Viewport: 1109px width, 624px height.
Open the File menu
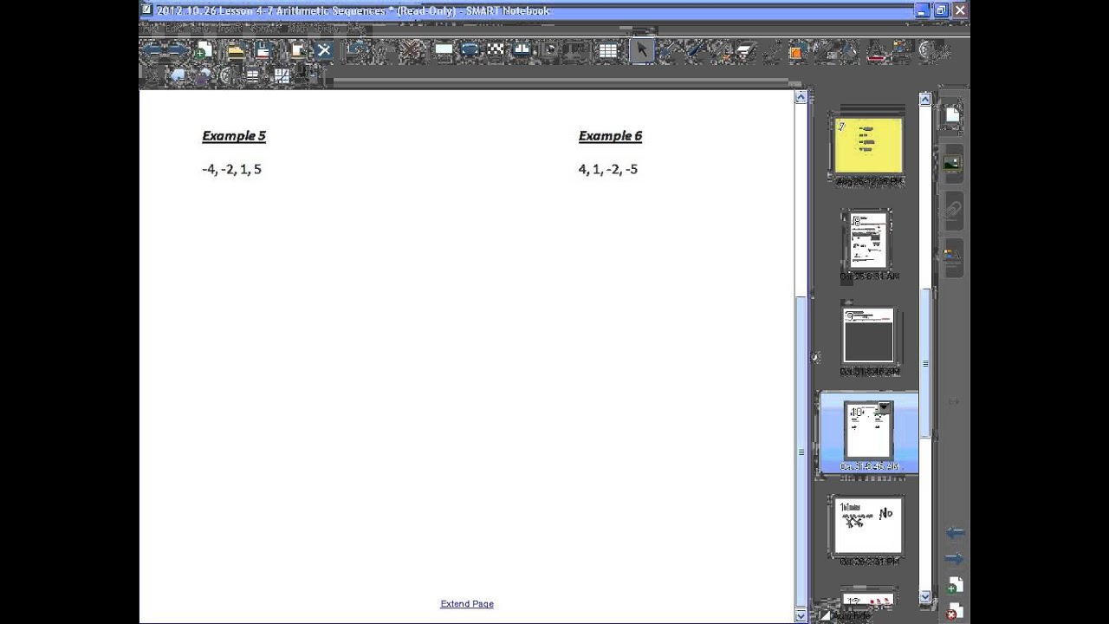(x=148, y=29)
